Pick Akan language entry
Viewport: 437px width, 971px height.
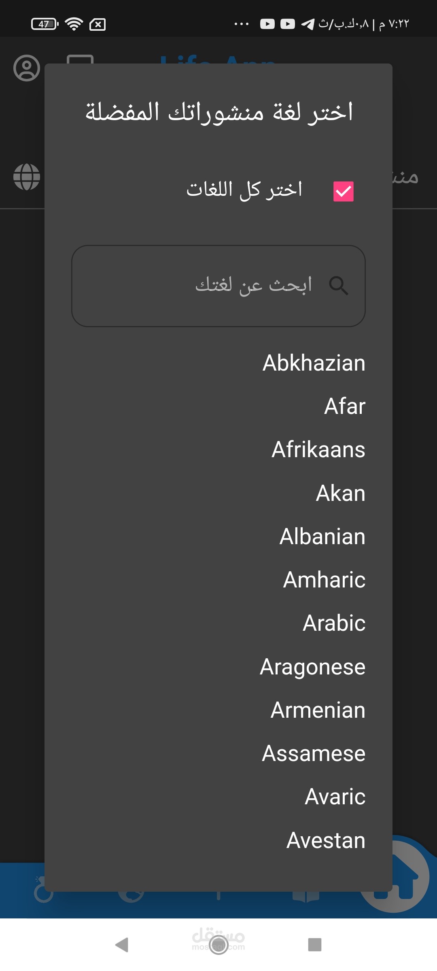(341, 493)
